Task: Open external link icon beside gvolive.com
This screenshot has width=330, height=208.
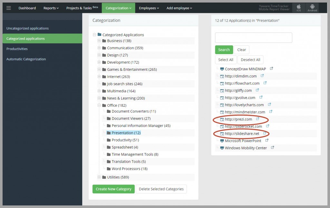Action: [x=261, y=97]
